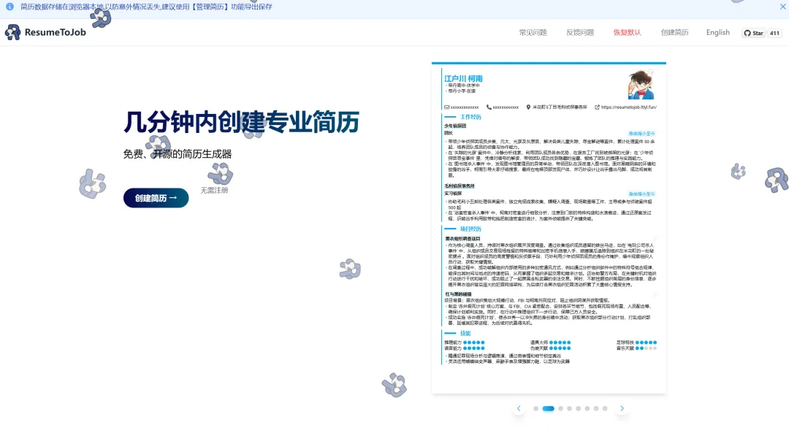Click the external link icon in resume
The width and height of the screenshot is (789, 431).
[598, 107]
